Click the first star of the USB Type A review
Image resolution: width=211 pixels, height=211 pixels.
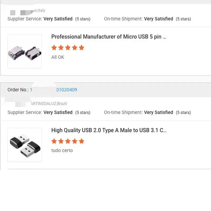(x=54, y=141)
